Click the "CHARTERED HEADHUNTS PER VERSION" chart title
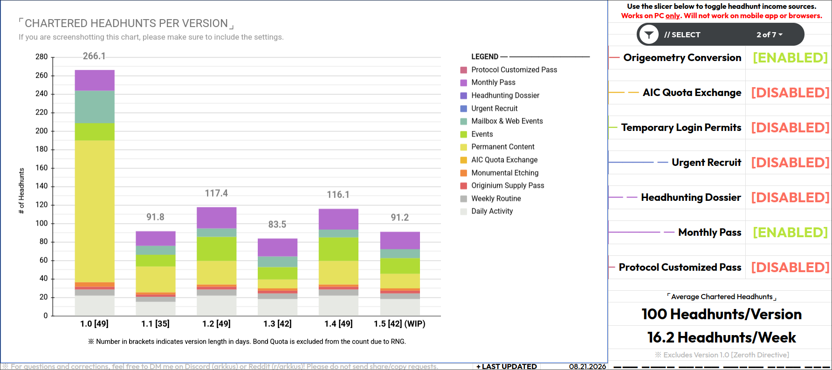 pos(126,23)
